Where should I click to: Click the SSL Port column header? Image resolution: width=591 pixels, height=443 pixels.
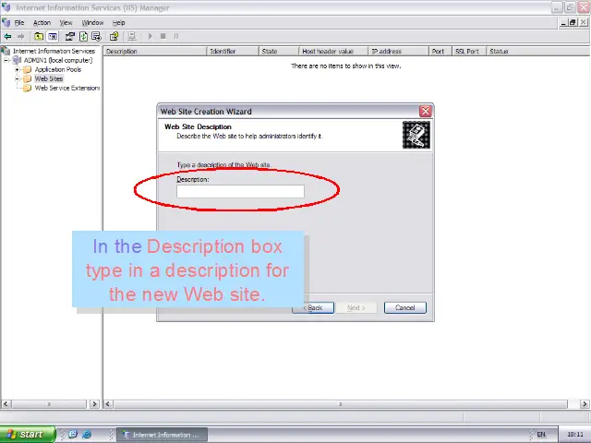469,52
